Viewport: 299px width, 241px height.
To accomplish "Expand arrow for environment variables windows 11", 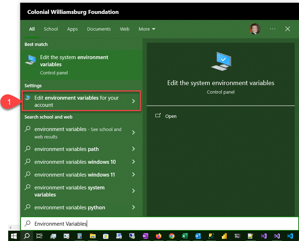I will click(x=133, y=174).
